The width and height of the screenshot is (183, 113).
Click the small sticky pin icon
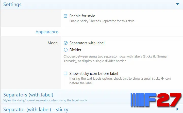click(x=162, y=79)
